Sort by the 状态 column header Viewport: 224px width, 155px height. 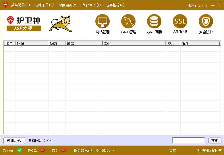(x=57, y=43)
